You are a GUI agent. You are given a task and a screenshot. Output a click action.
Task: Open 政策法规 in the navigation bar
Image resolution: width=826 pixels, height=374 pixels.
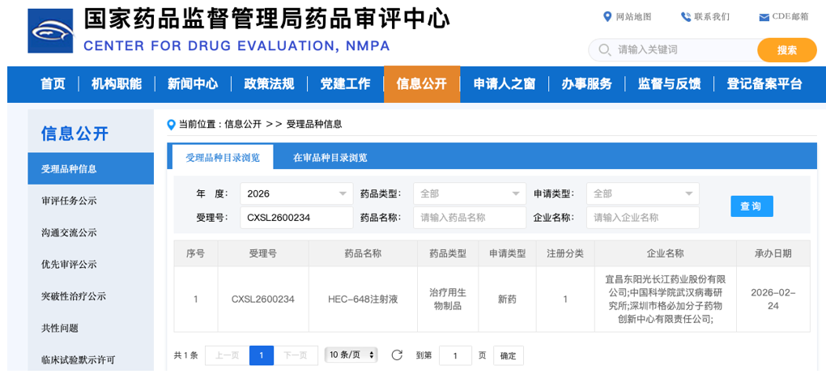pyautogui.click(x=269, y=84)
